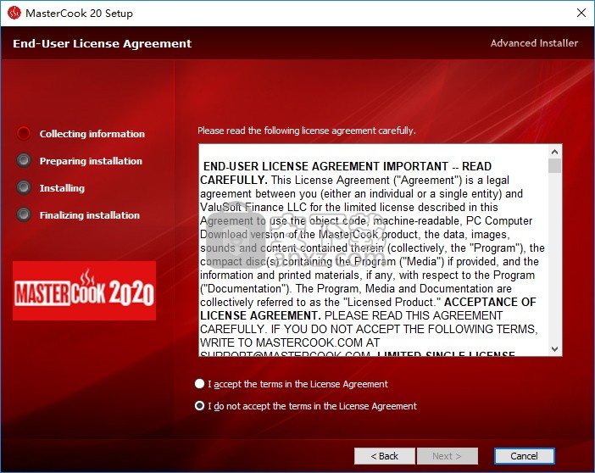Click the license scrollbar up arrow
Viewport: 595px width, 473px height.
(x=554, y=152)
